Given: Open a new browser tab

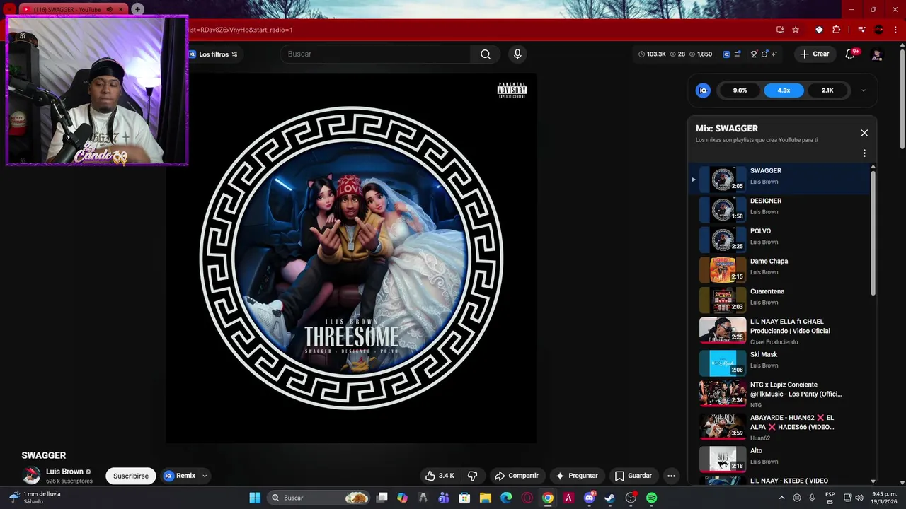Looking at the screenshot, I should pos(137,9).
